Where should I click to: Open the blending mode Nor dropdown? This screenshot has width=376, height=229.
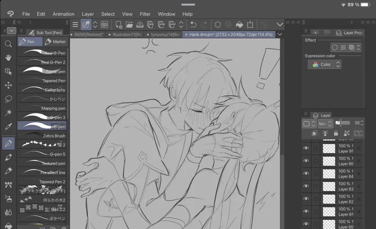(325, 124)
